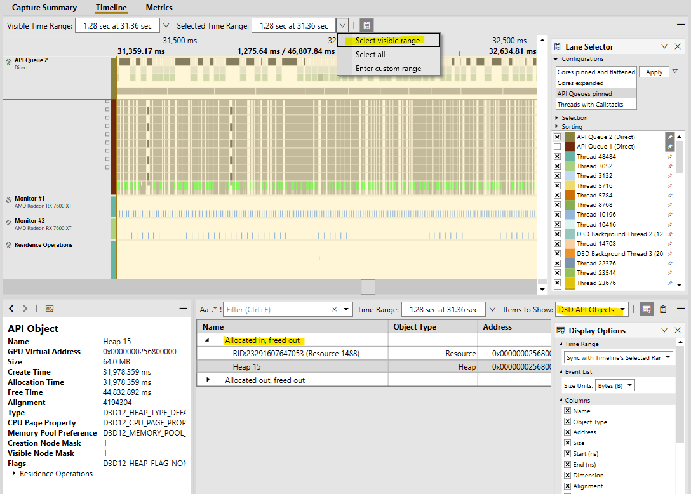691x494 pixels.
Task: Uncheck Thread 48484 lane checkbox
Action: (557, 156)
